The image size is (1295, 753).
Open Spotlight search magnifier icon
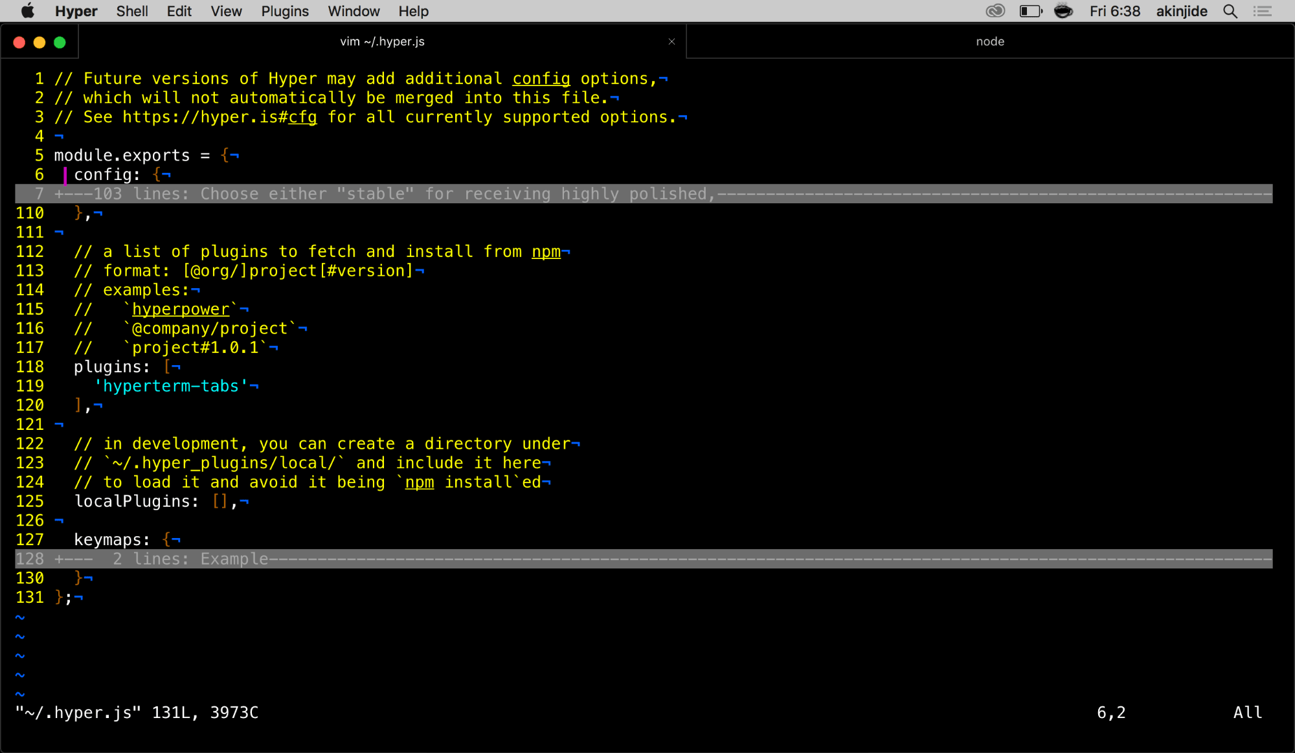pyautogui.click(x=1230, y=11)
